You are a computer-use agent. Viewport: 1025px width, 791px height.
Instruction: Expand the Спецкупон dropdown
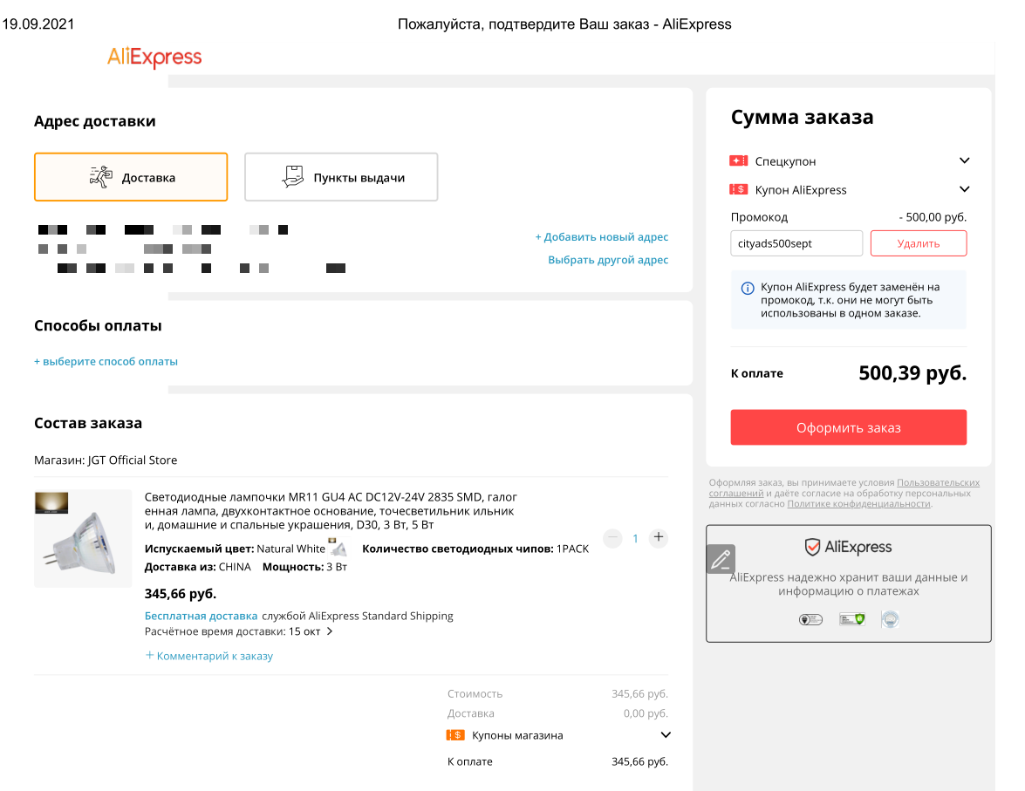tap(964, 160)
